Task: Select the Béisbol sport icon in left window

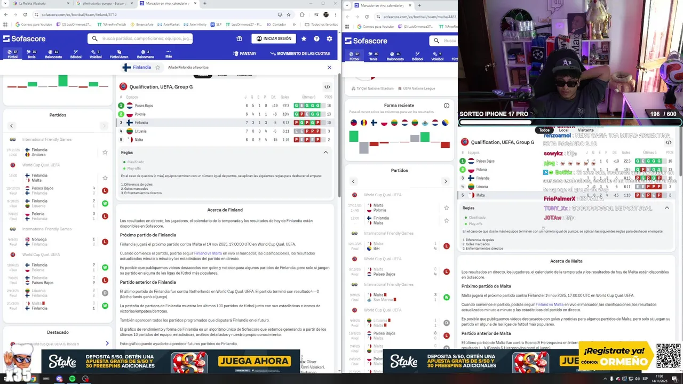Action: coord(76,54)
